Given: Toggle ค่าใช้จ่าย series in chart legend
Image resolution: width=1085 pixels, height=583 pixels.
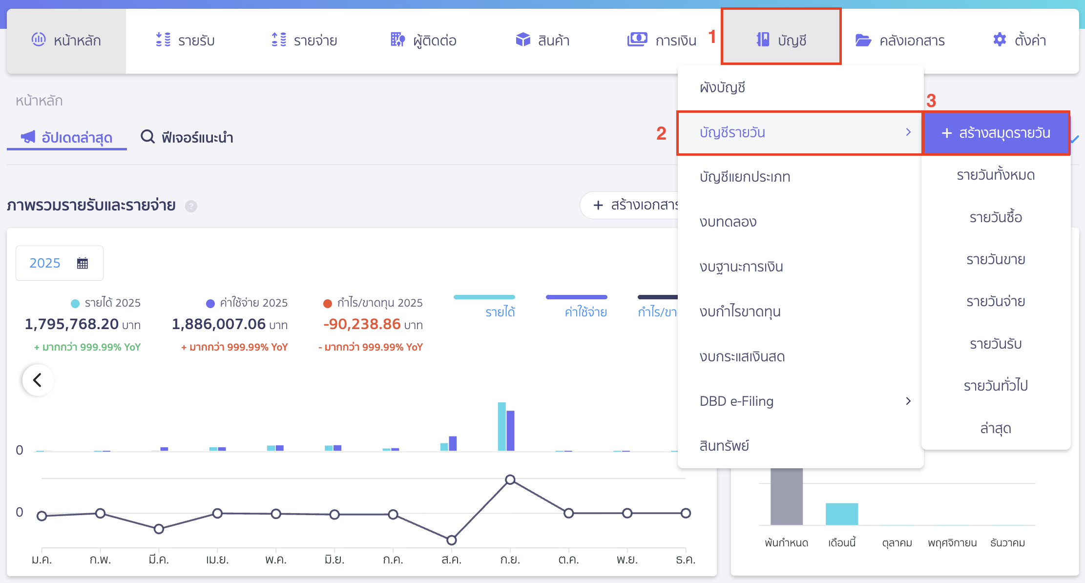Looking at the screenshot, I should (x=585, y=312).
